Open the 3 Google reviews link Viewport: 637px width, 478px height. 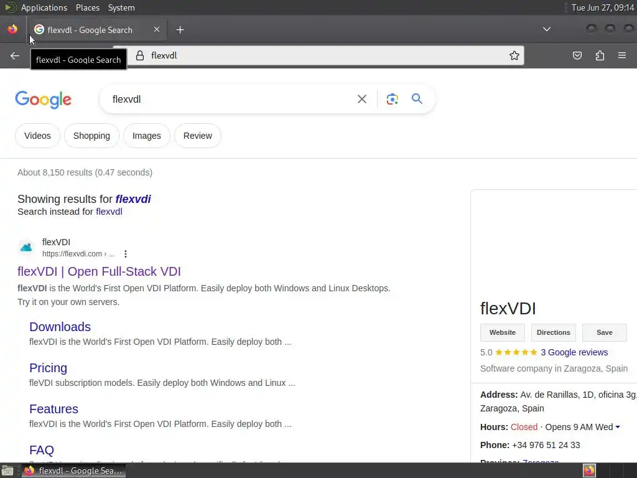[x=574, y=352]
